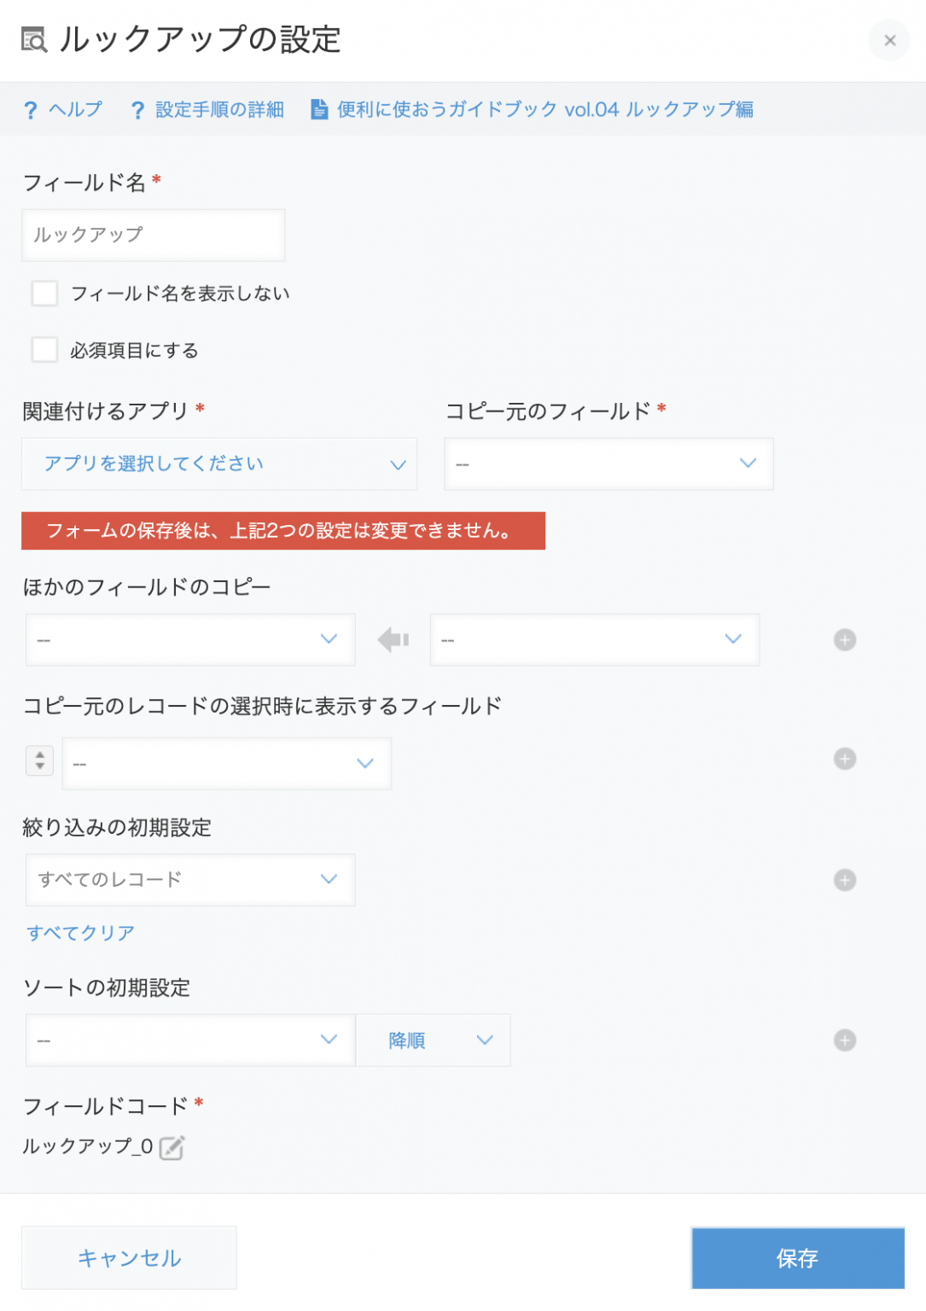Add another sort condition with the plus icon
Image resolution: width=926 pixels, height=1311 pixels.
point(844,1040)
